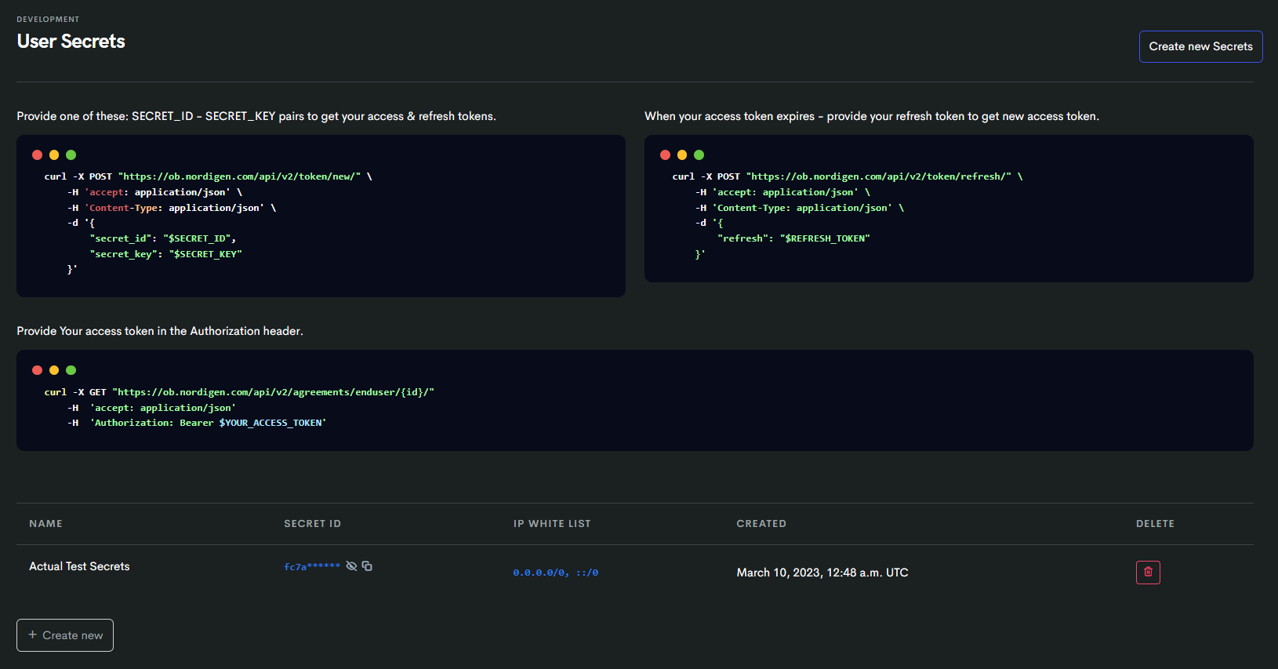1278x669 pixels.
Task: Click the Create new Secrets button
Action: pyautogui.click(x=1200, y=46)
